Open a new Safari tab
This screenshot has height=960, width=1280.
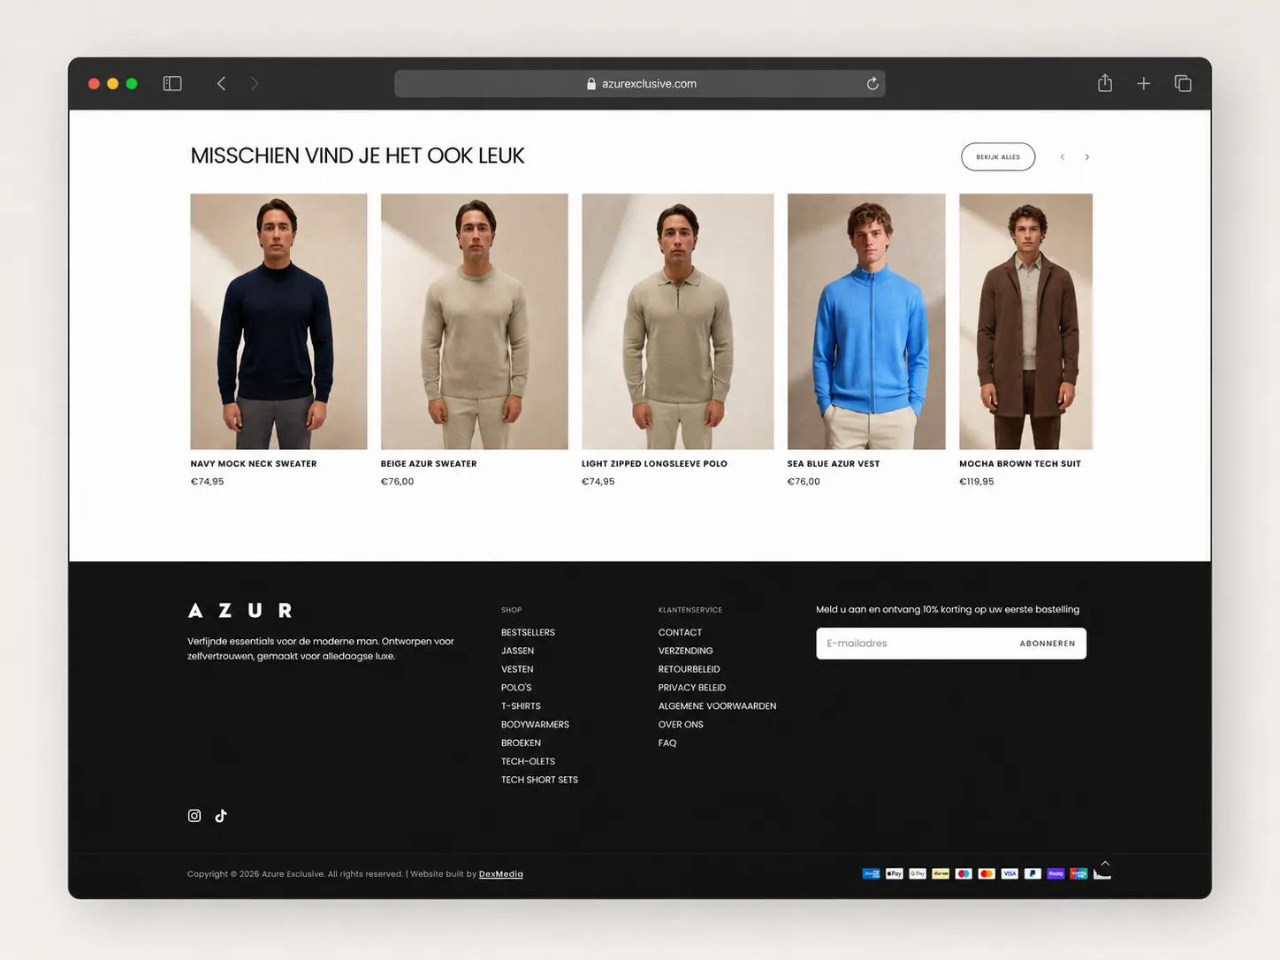pos(1144,83)
